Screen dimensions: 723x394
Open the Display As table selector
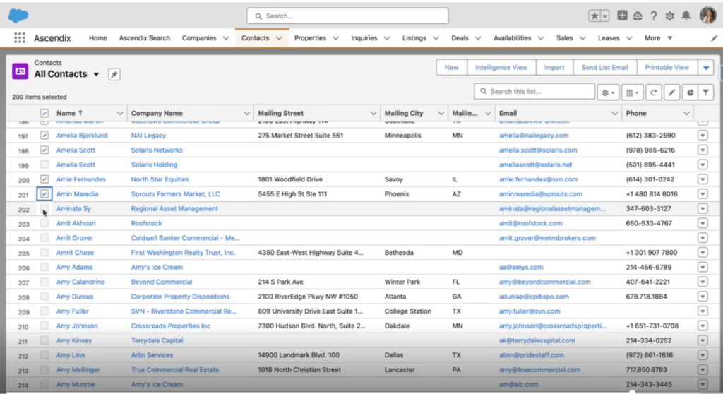pyautogui.click(x=632, y=92)
